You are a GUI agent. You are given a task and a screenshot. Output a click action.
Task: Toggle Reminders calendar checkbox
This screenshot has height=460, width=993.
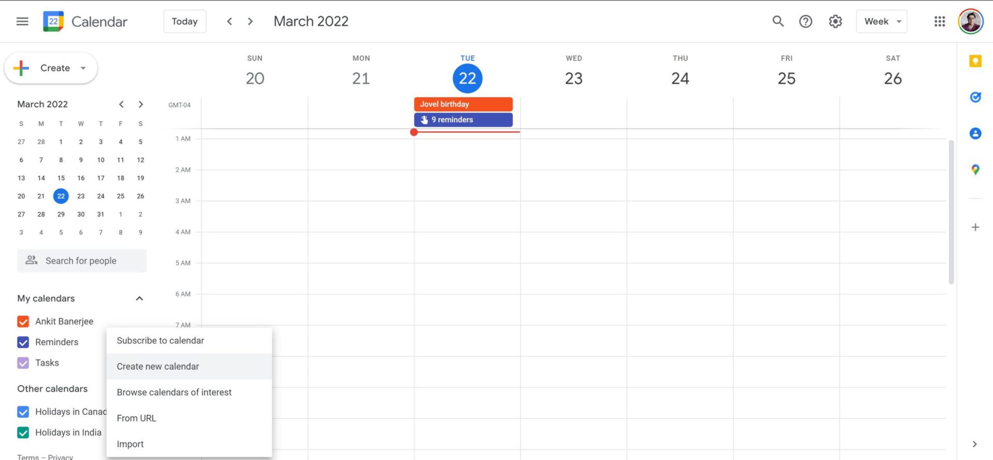pyautogui.click(x=23, y=342)
